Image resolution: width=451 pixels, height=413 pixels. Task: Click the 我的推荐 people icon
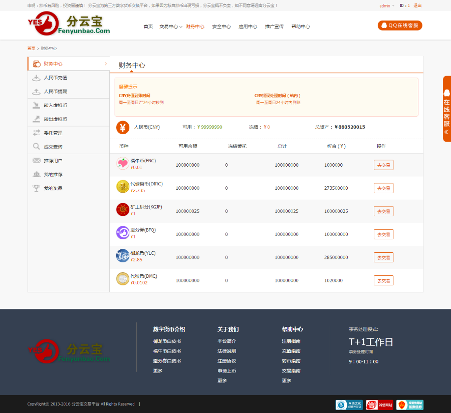36,174
